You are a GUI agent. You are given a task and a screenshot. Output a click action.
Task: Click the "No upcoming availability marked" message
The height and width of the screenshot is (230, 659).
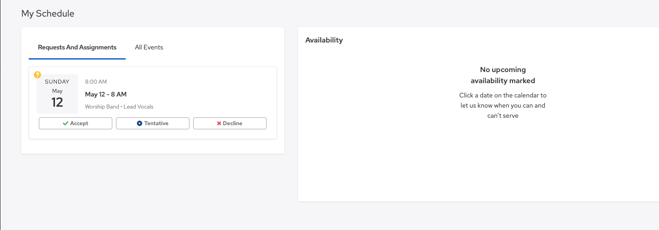(503, 75)
